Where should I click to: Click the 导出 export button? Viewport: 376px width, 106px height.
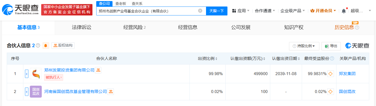click(x=331, y=46)
